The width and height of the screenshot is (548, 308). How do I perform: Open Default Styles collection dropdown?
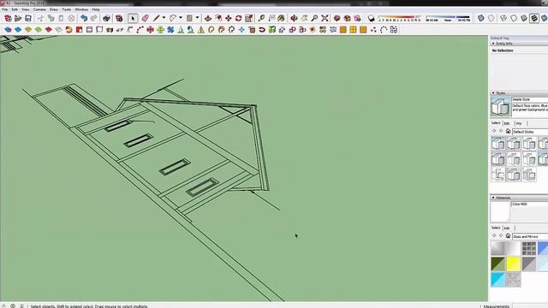(x=530, y=132)
